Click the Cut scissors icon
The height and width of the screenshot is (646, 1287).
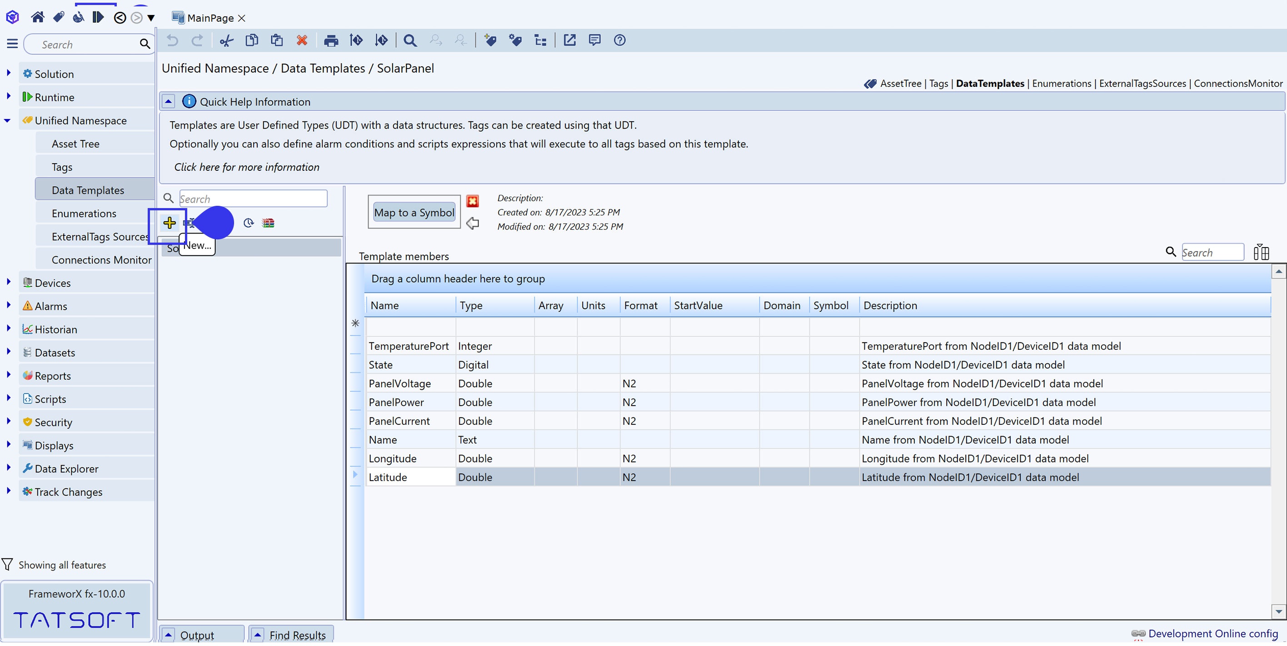[226, 40]
